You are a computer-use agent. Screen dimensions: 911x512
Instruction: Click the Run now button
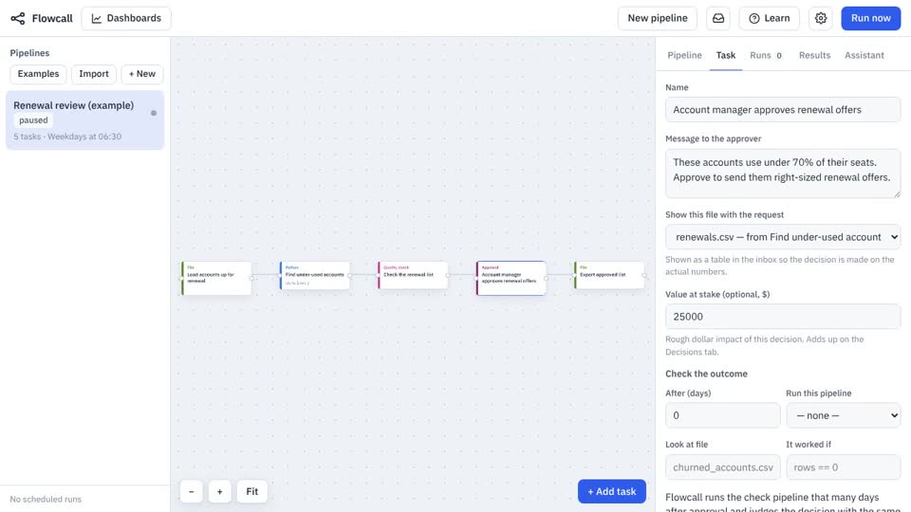click(x=870, y=19)
